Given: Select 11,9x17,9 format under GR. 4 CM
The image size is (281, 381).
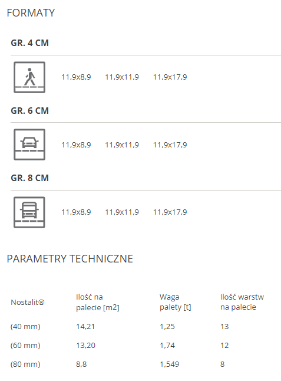Looking at the screenshot, I should coord(170,77).
